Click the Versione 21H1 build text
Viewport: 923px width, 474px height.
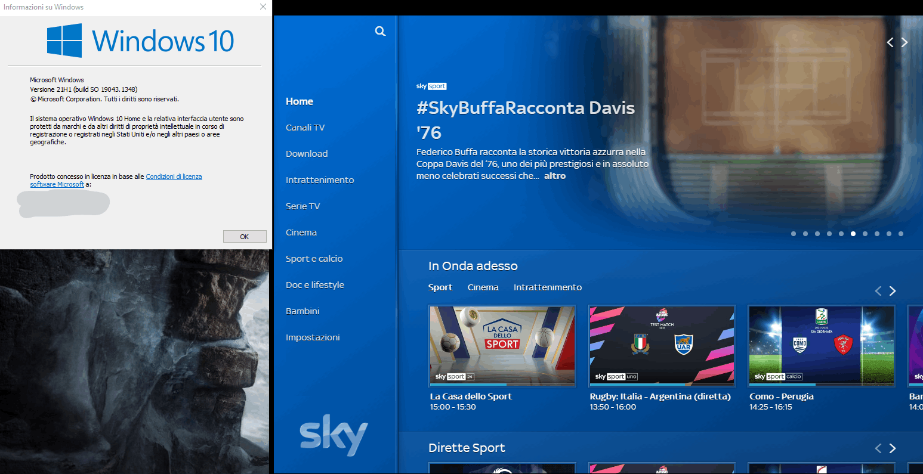(x=84, y=89)
